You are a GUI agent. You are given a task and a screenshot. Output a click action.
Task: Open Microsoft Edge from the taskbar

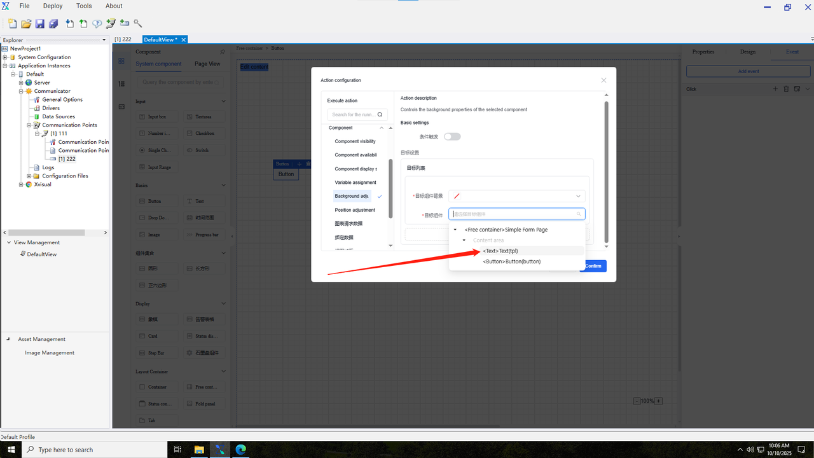click(x=241, y=450)
